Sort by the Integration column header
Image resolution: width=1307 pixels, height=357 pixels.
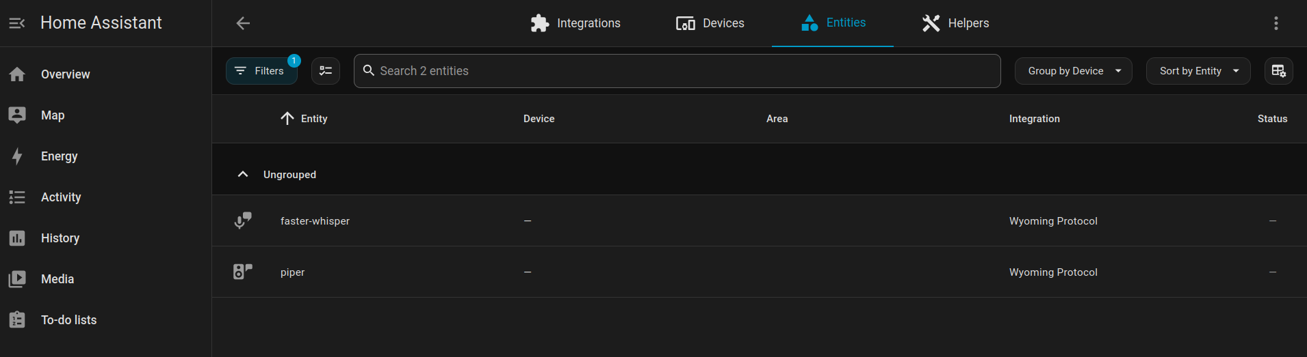[x=1034, y=119]
